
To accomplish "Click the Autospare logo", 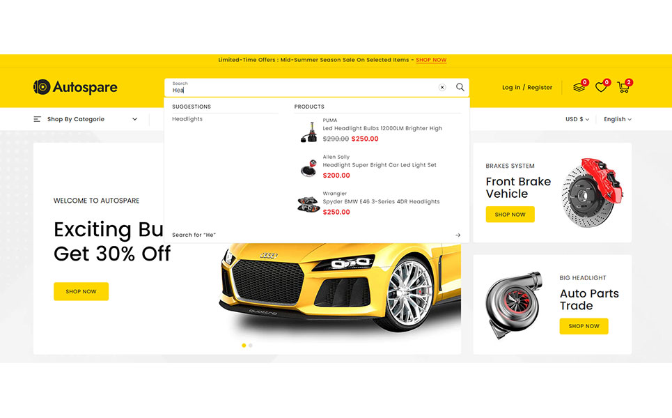I will [x=75, y=87].
